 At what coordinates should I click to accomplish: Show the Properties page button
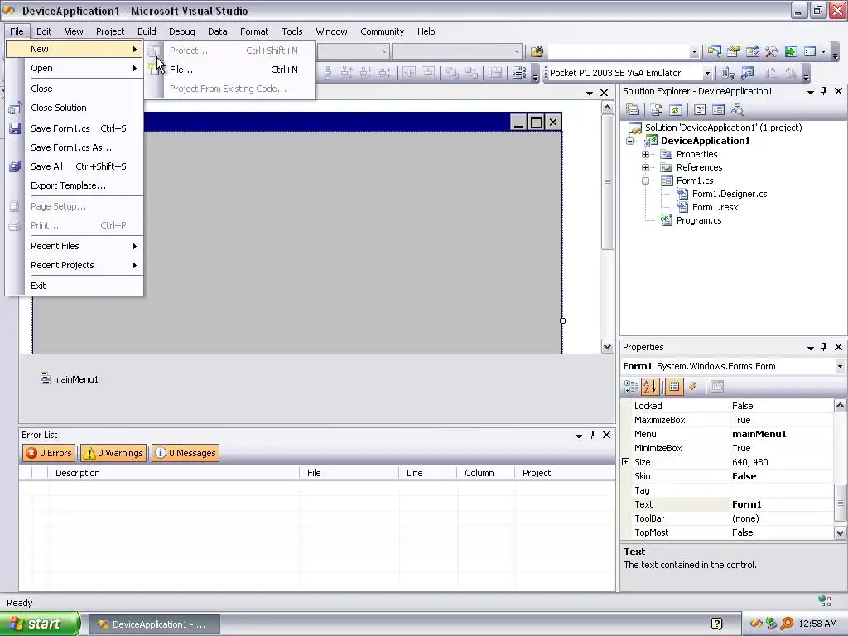674,387
